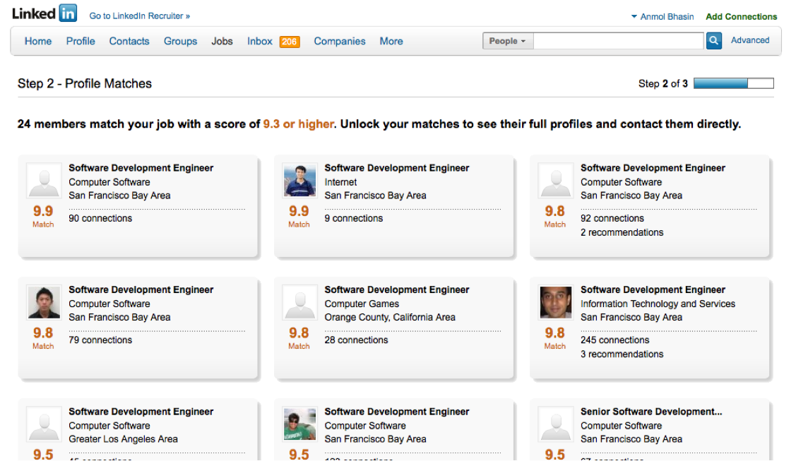This screenshot has width=796, height=461.
Task: Click inside the search text field
Action: (x=619, y=41)
